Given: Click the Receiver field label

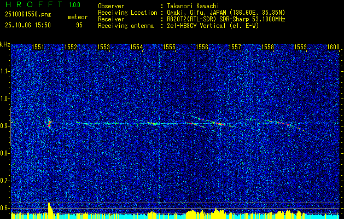Looking at the screenshot, I should (111, 19).
